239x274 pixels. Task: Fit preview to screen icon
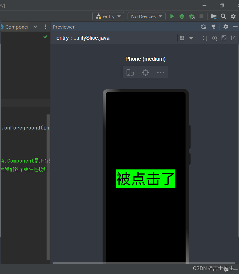pyautogui.click(x=224, y=38)
